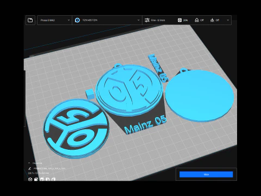
Task: Click the infill 20% setting icon
Action: [x=179, y=20]
